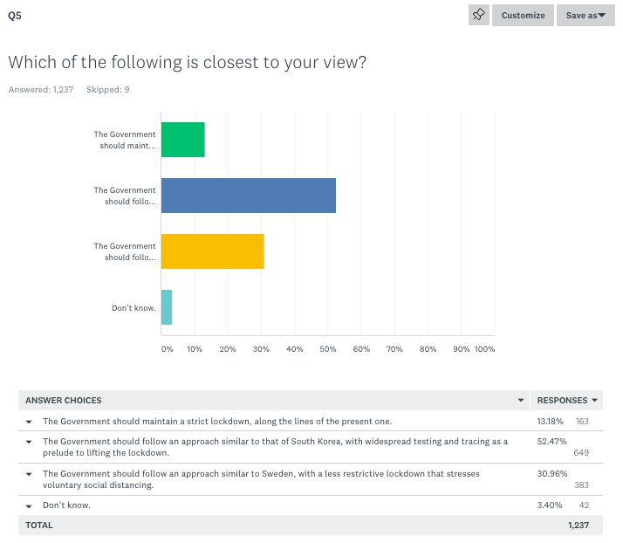Viewport: 623px width, 543px height.
Task: Click the question title text
Action: click(188, 62)
